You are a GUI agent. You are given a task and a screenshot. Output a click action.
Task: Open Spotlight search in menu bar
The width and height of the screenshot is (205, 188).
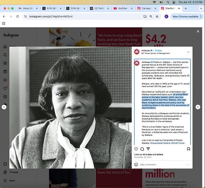coord(168,2)
